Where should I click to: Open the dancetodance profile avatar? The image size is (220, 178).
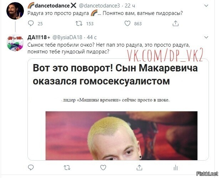tap(15, 11)
